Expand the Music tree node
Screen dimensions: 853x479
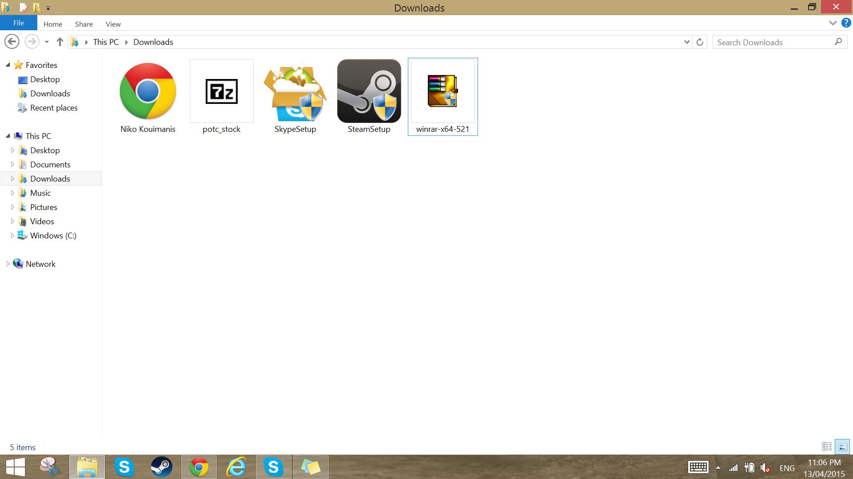12,193
